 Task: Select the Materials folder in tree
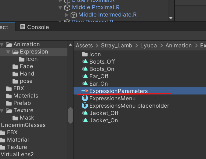(x=26, y=96)
